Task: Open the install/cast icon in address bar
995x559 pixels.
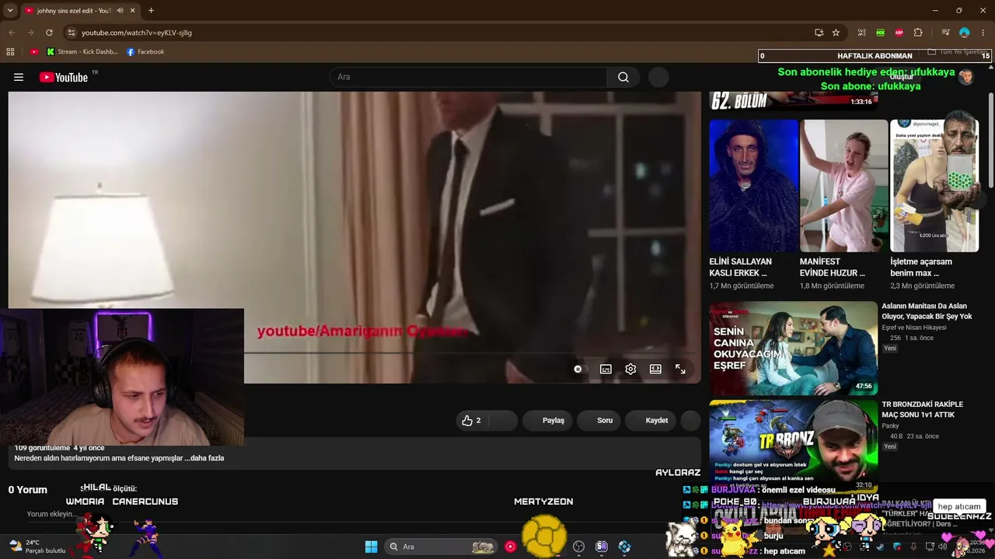Action: [819, 33]
